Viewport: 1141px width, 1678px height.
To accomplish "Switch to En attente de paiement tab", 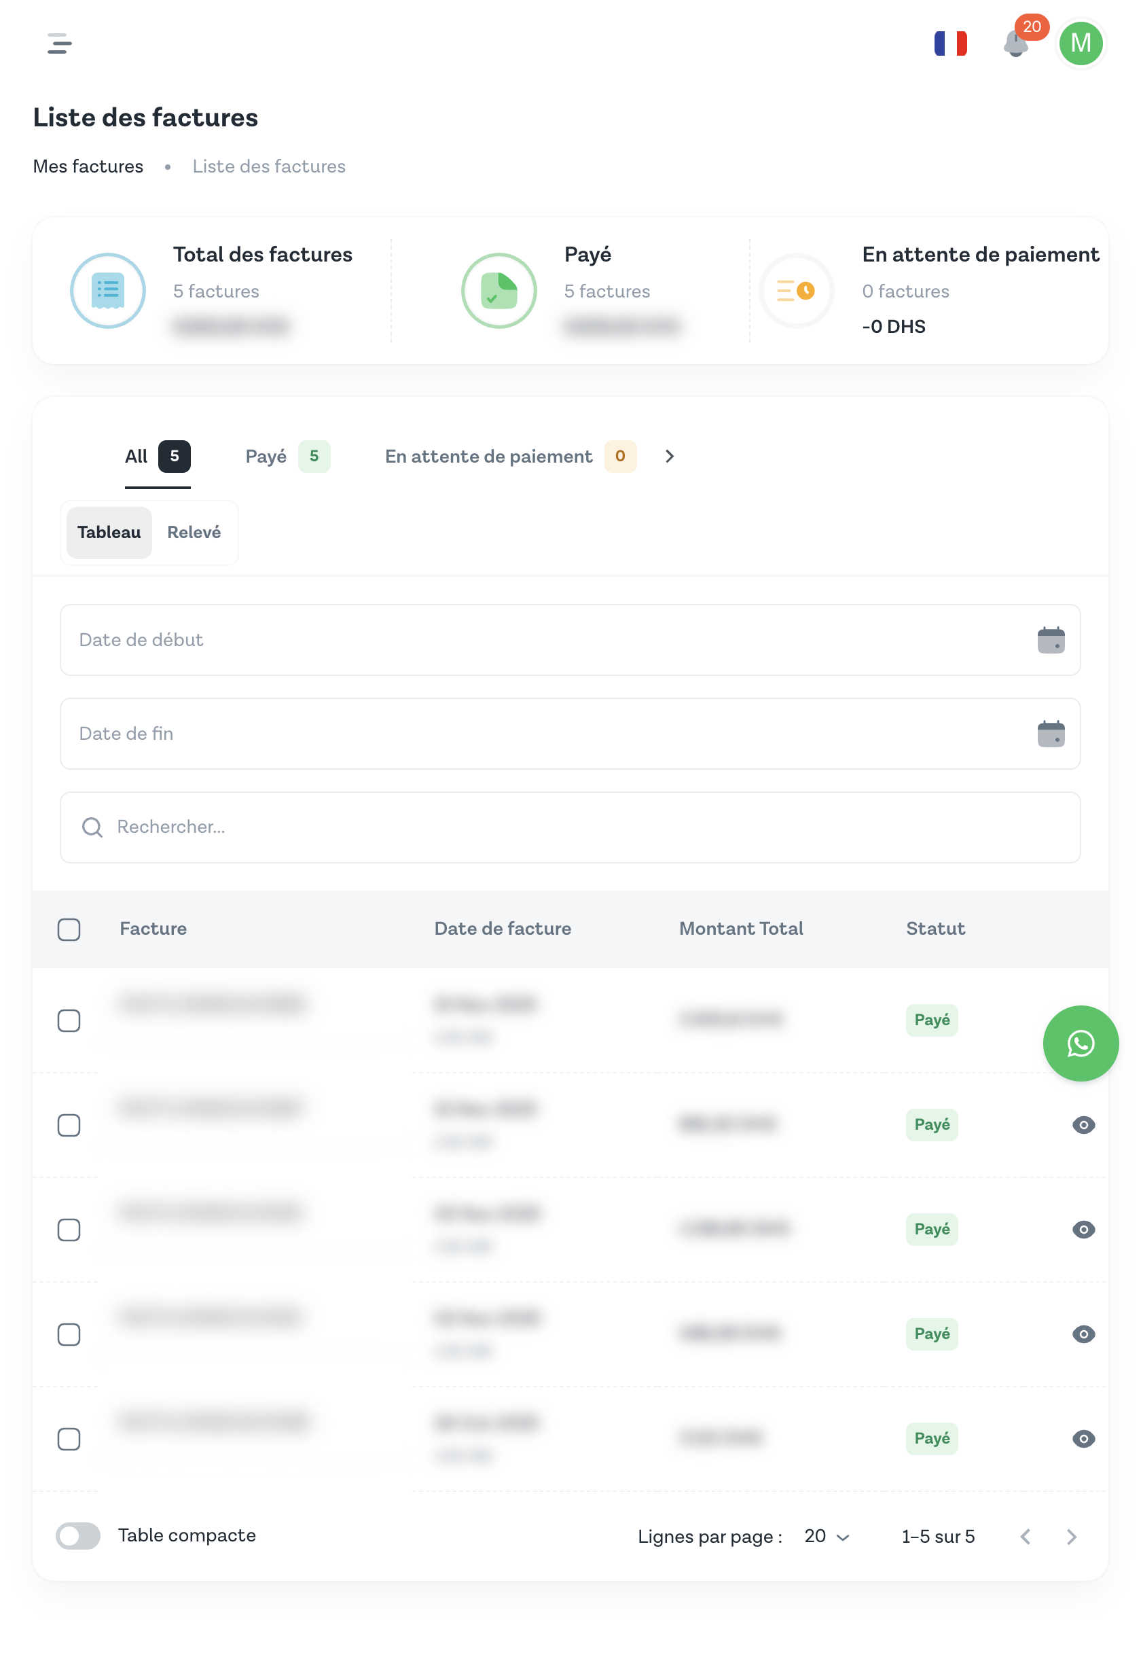I will click(509, 457).
